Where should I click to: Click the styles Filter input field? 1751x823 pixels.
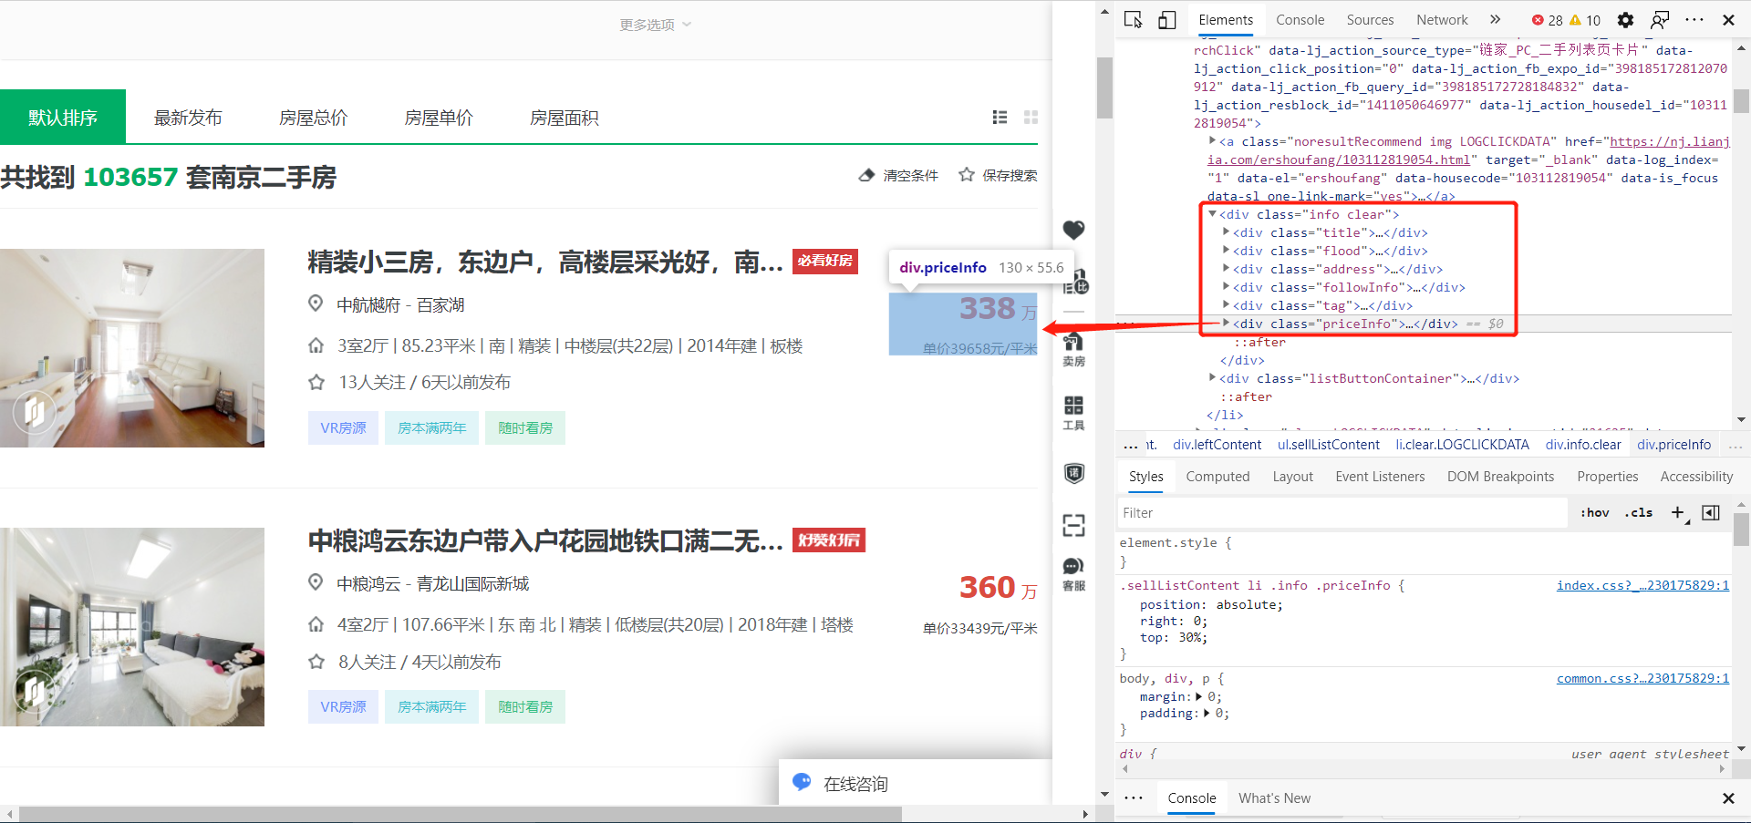1342,513
